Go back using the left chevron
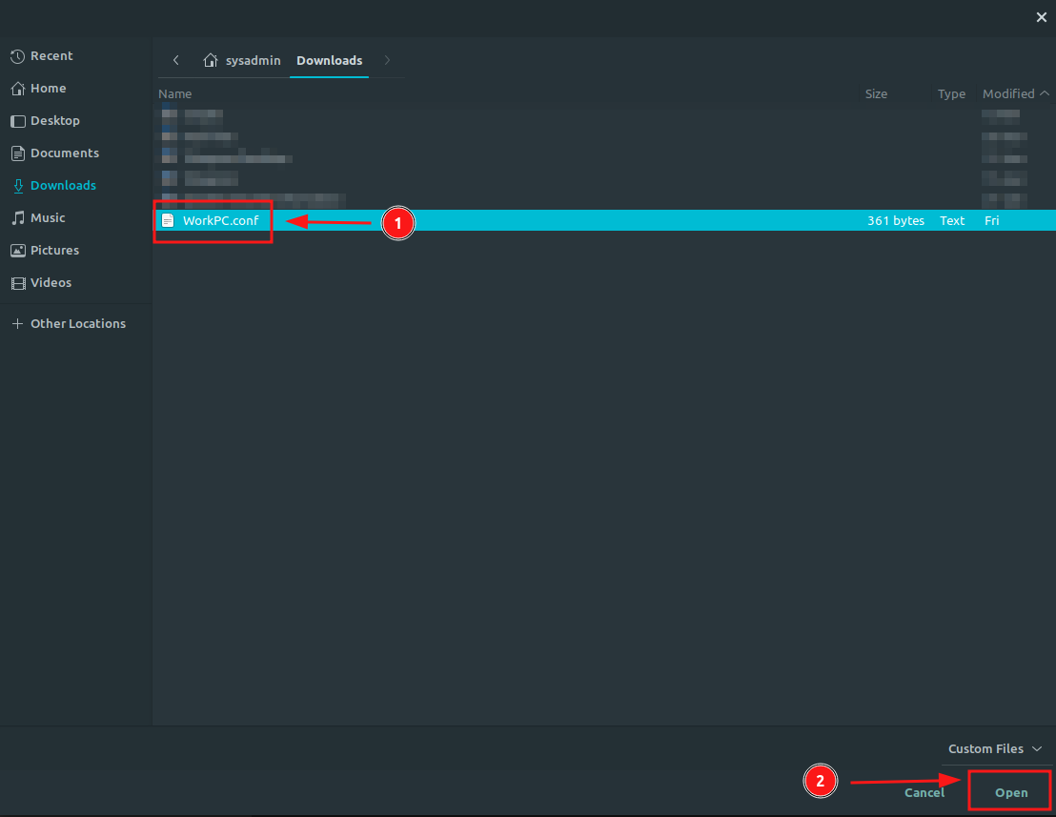 [175, 59]
